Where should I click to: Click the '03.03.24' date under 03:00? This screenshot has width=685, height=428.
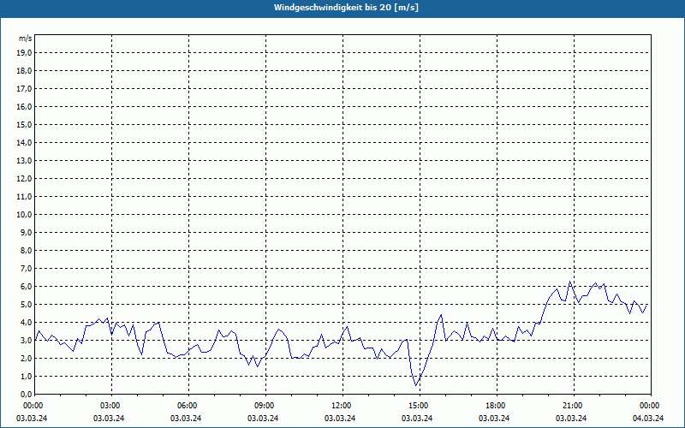(x=109, y=418)
